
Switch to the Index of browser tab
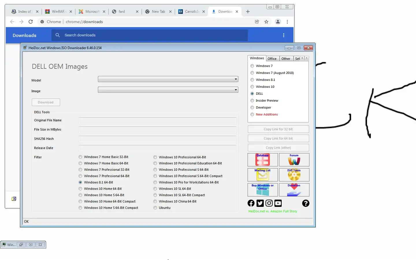(x=25, y=12)
